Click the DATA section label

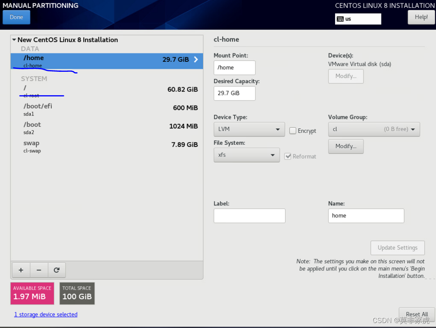(30, 49)
